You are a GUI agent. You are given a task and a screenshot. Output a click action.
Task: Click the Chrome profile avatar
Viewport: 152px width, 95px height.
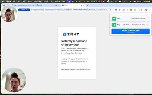(146, 10)
